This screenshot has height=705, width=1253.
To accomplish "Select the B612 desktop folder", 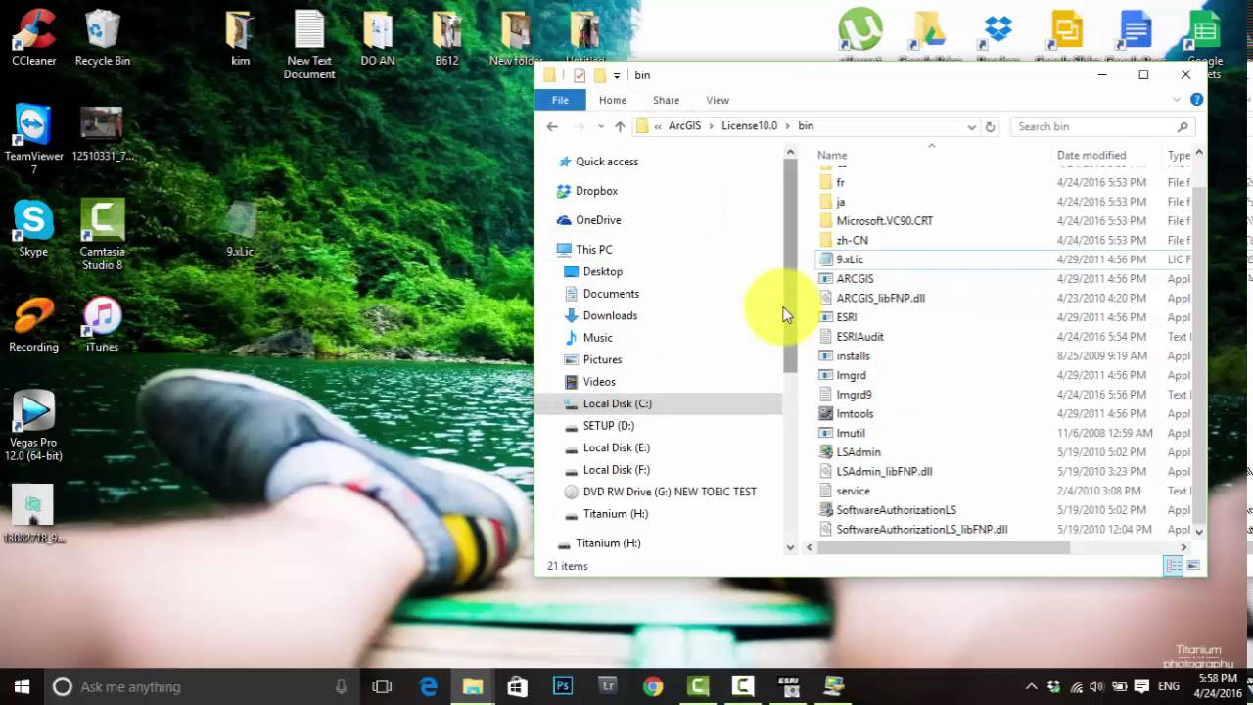I will pyautogui.click(x=447, y=37).
